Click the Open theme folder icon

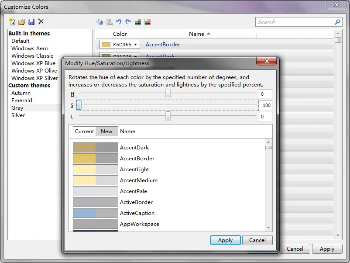pyautogui.click(x=22, y=22)
